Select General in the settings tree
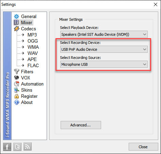Screen dimensions: 161x154 click(x=29, y=17)
